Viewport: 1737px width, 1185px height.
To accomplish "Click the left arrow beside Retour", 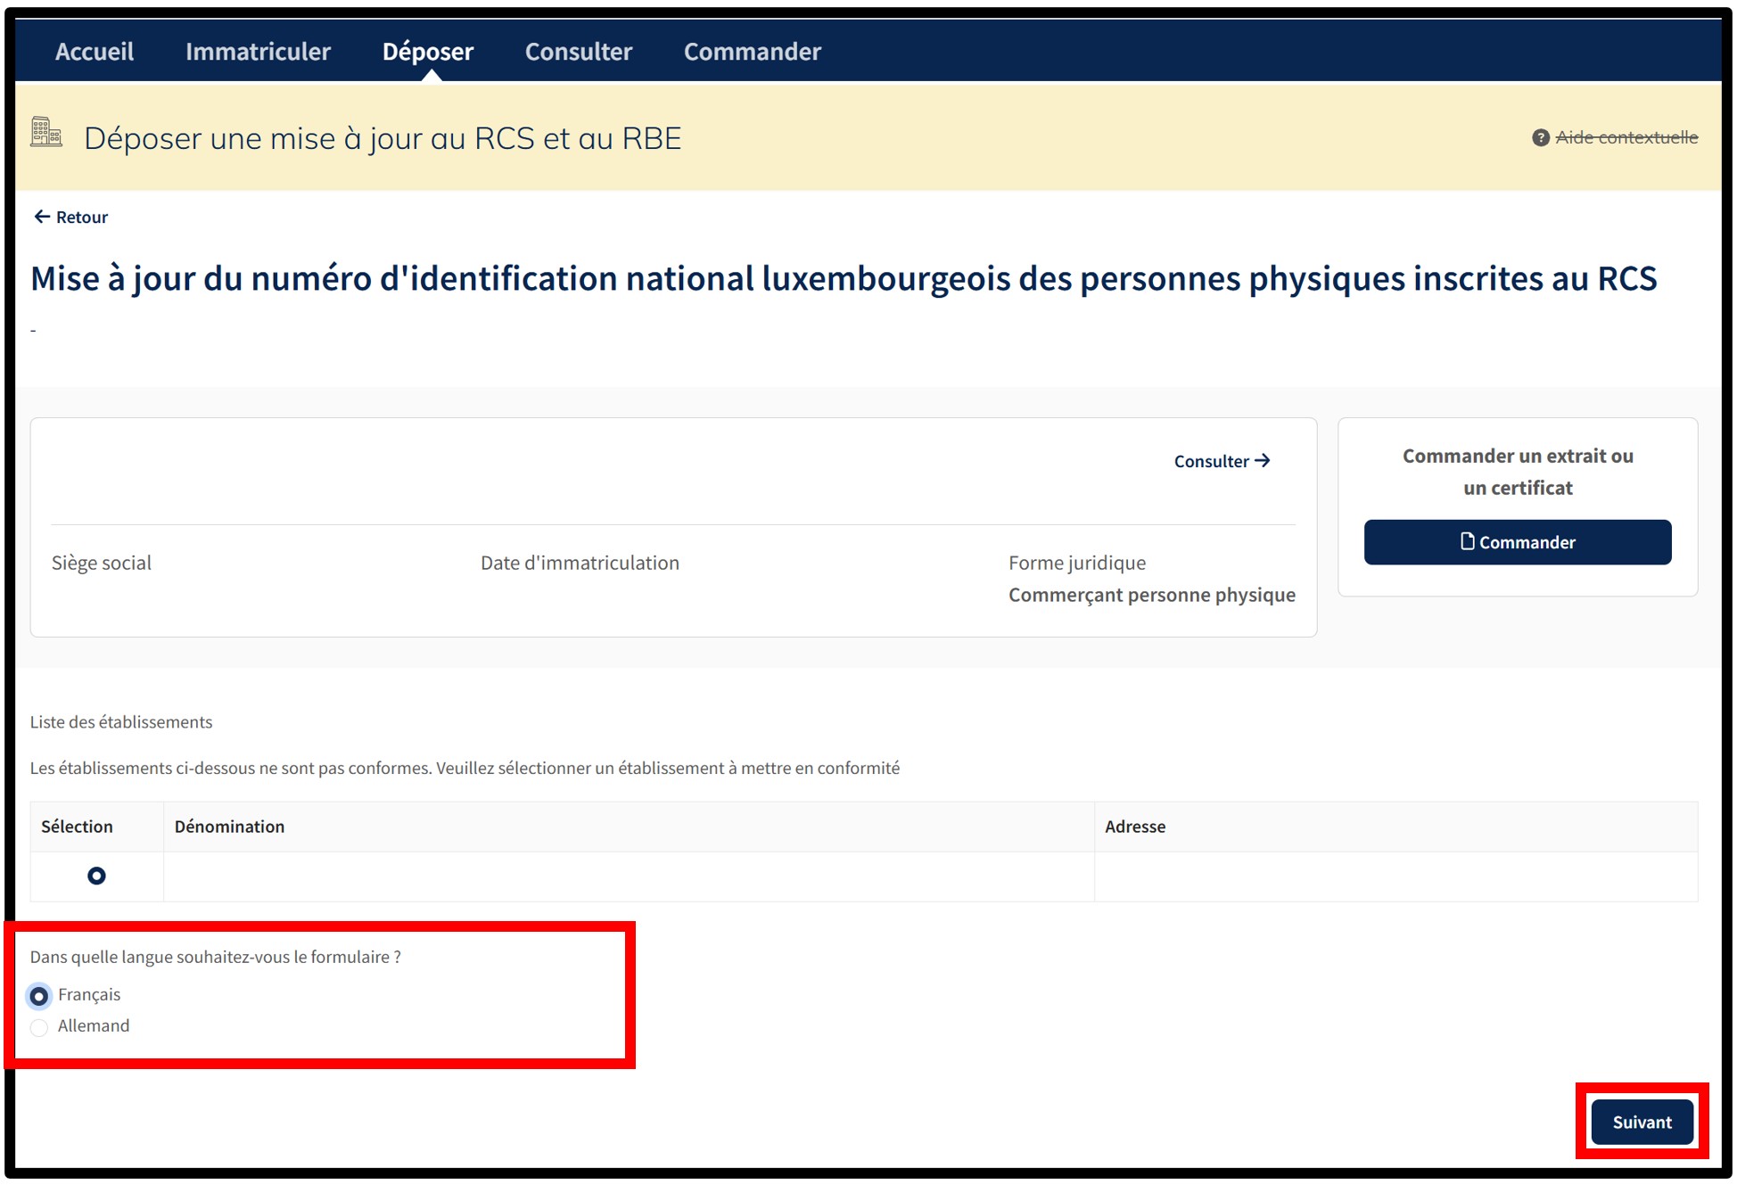I will [41, 217].
